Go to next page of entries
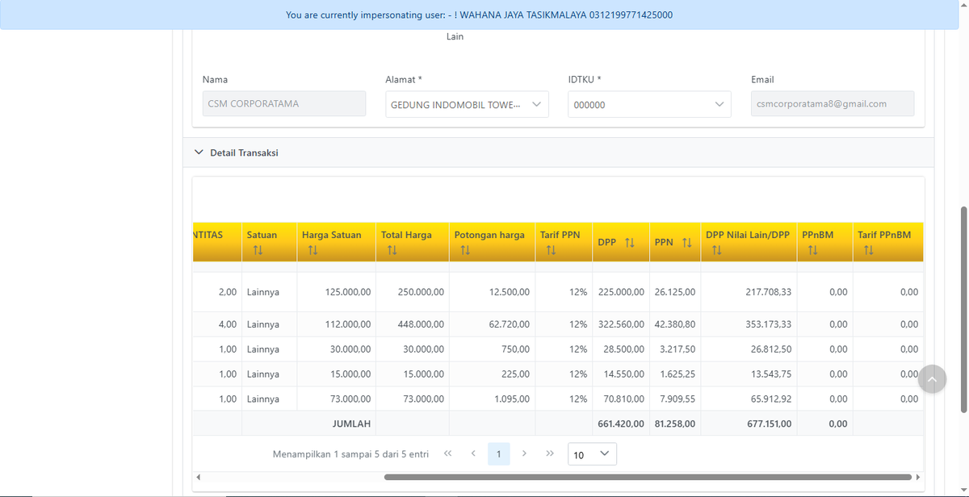The width and height of the screenshot is (969, 497). [525, 453]
